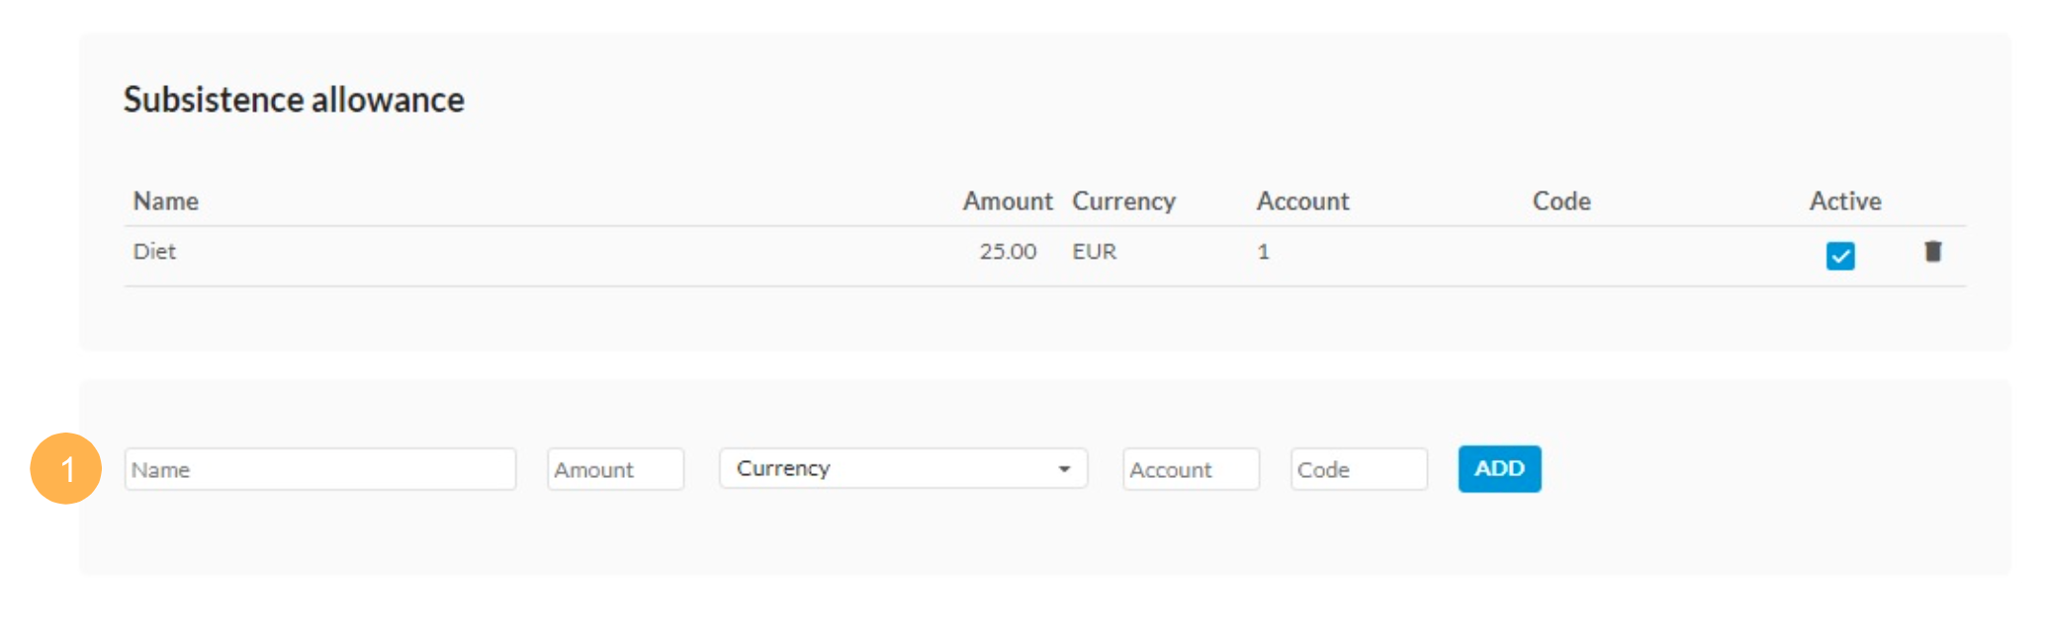Click the Amount column header
The width and height of the screenshot is (2047, 634).
[1007, 201]
